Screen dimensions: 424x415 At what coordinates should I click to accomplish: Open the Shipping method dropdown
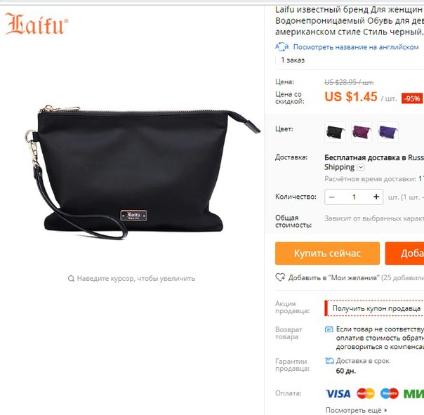coord(360,167)
